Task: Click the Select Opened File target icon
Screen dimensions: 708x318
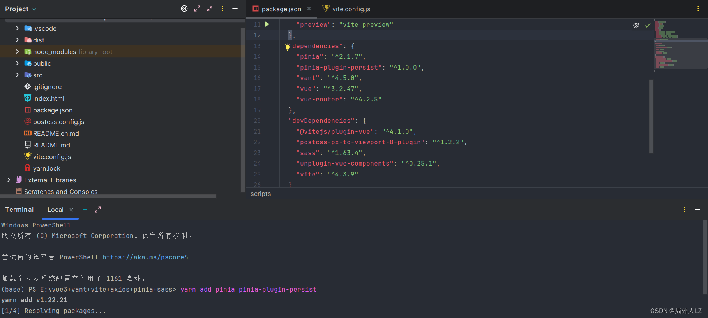Action: tap(184, 9)
